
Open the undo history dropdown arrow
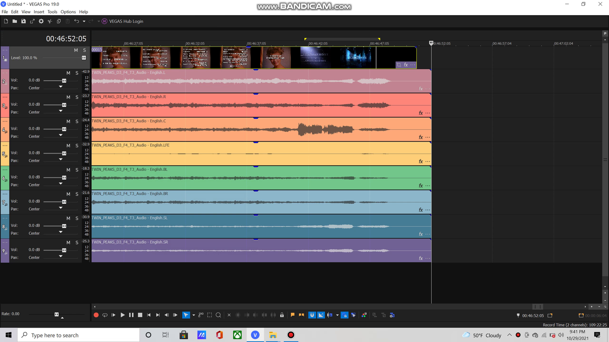84,21
